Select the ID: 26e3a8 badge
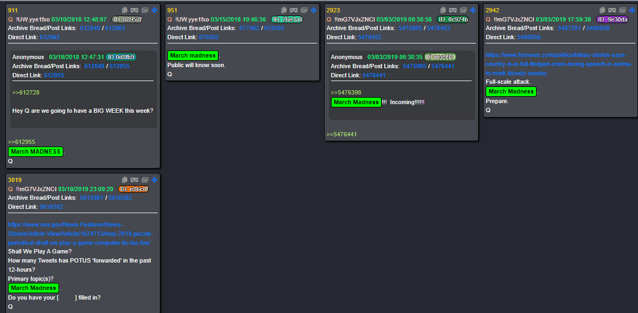The height and width of the screenshot is (313, 638). tap(287, 19)
